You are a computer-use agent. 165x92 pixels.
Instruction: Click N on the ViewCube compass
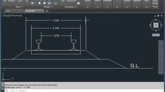click(156, 20)
